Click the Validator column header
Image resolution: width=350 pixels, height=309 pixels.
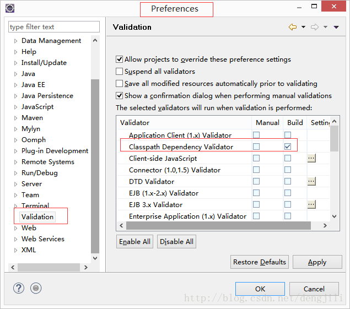pos(184,122)
